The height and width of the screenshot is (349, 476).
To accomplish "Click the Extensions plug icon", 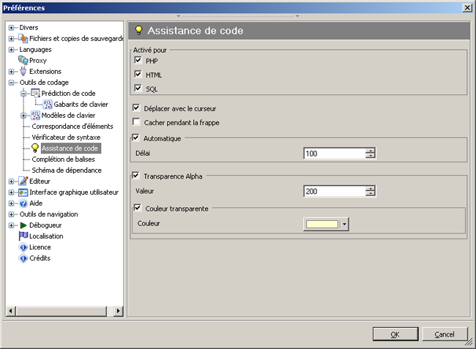I will click(23, 72).
